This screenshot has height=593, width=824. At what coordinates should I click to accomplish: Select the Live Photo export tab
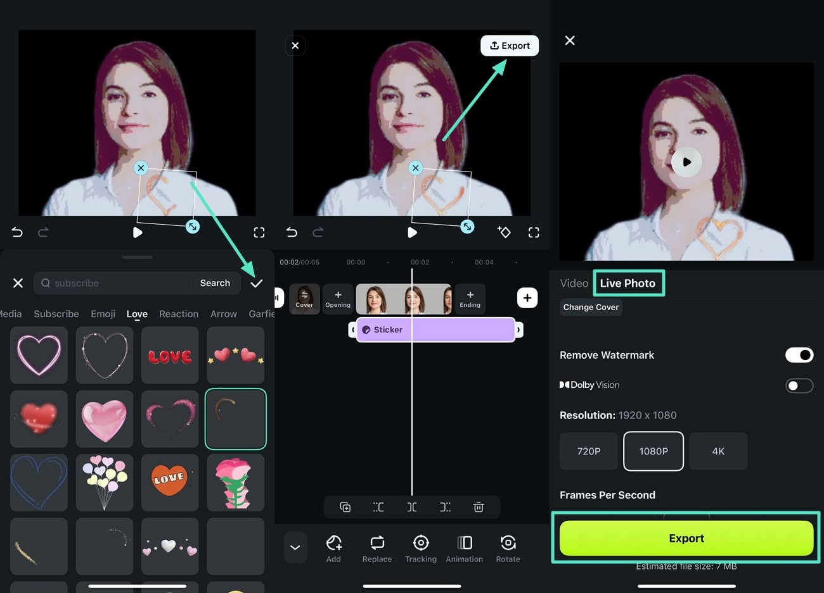coord(628,284)
